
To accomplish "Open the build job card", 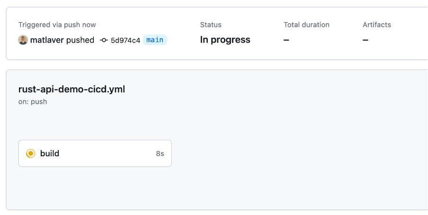I will (x=95, y=153).
